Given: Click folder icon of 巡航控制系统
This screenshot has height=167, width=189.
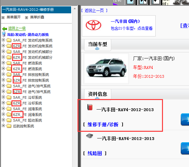Looking at the screenshot, I should click(x=9, y=126).
